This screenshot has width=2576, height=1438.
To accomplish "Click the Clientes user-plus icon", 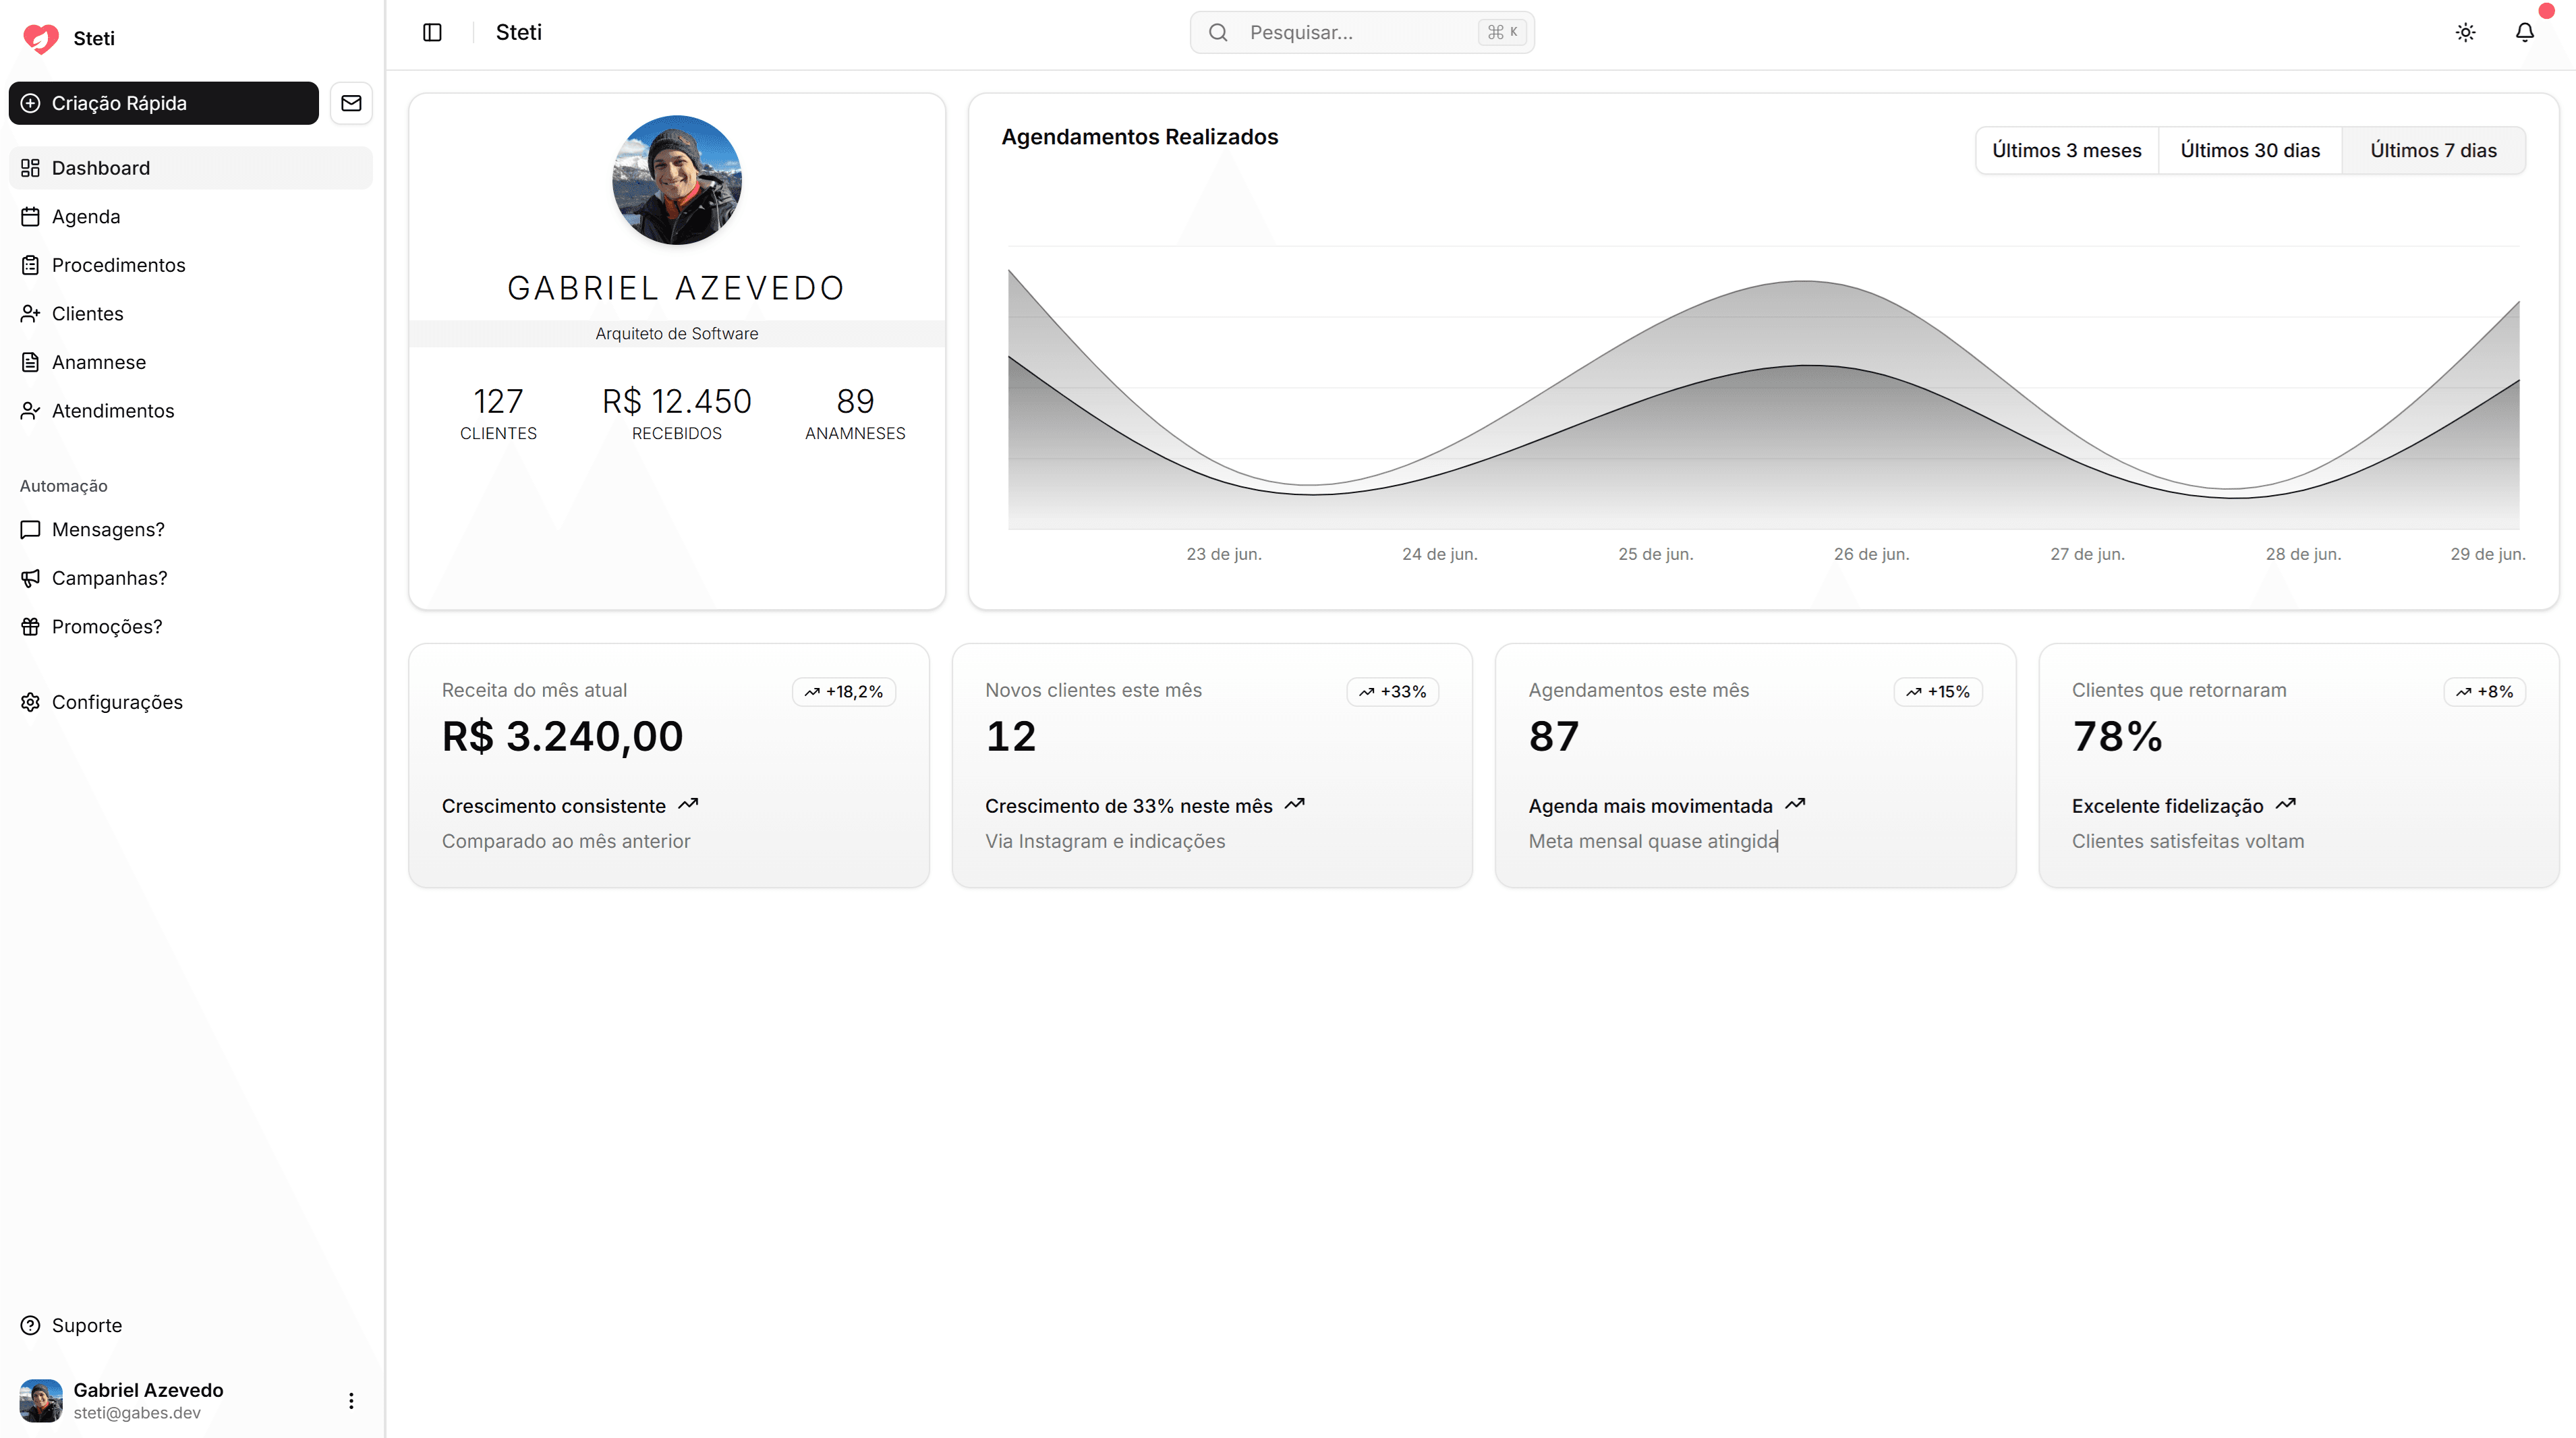I will pos(30,313).
